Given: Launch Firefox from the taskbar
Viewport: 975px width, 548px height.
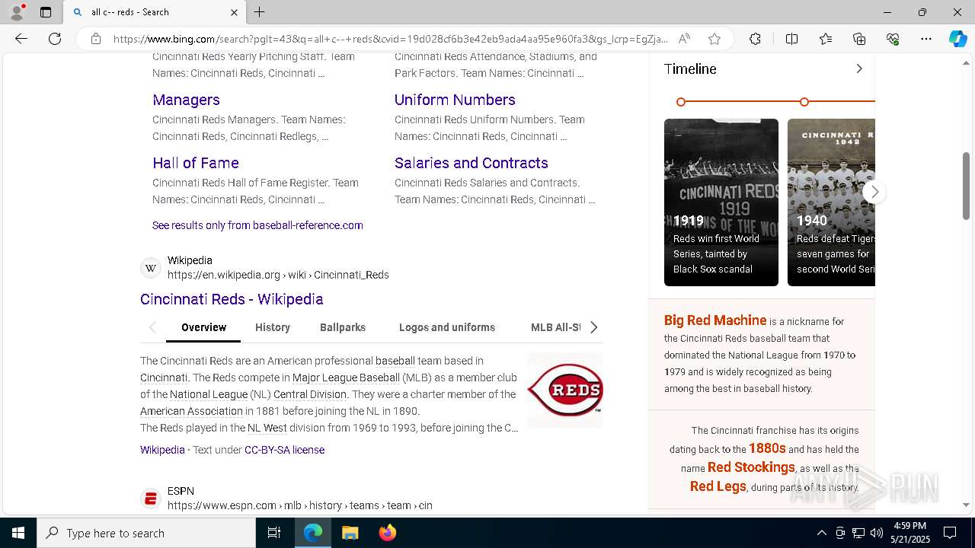Looking at the screenshot, I should [x=387, y=533].
